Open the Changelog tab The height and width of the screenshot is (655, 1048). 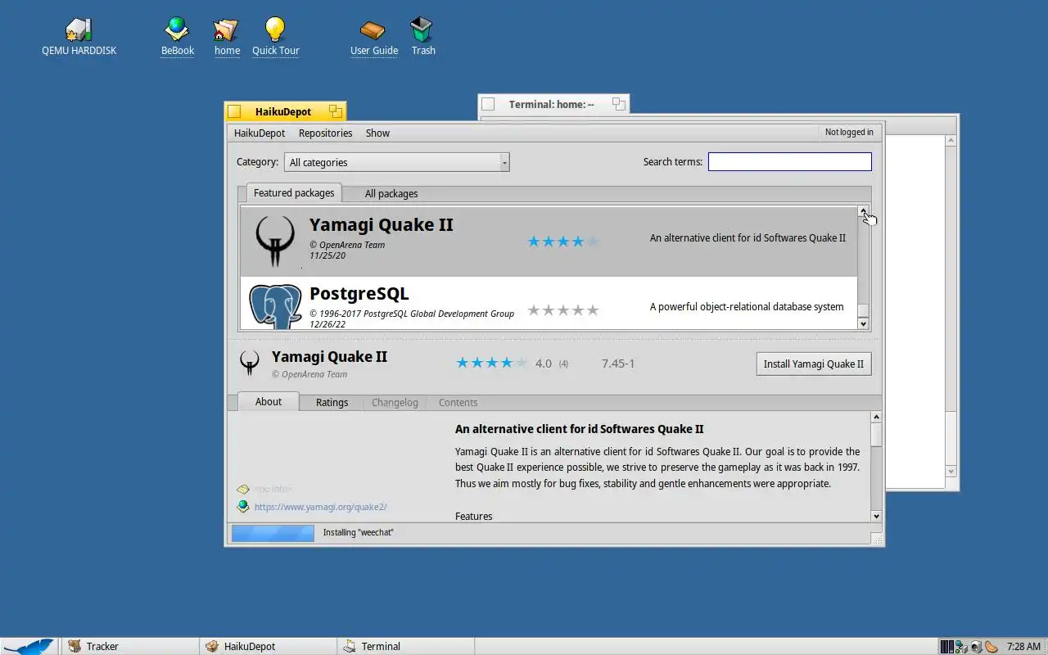[395, 403]
